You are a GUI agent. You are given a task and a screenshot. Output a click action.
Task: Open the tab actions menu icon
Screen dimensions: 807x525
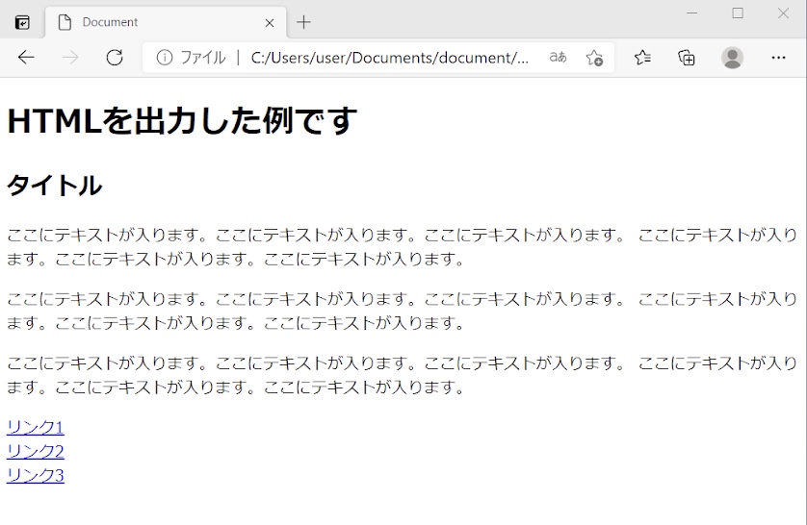click(x=22, y=22)
